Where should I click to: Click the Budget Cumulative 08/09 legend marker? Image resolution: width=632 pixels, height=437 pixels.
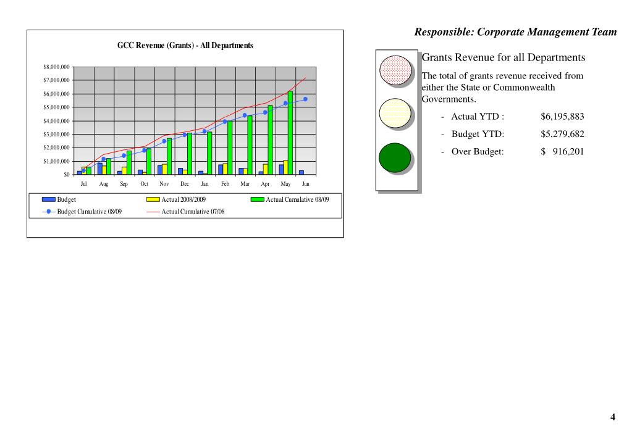tap(49, 212)
